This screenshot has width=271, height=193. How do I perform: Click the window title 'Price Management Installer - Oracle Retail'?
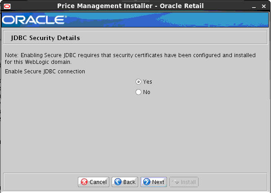coord(131,6)
